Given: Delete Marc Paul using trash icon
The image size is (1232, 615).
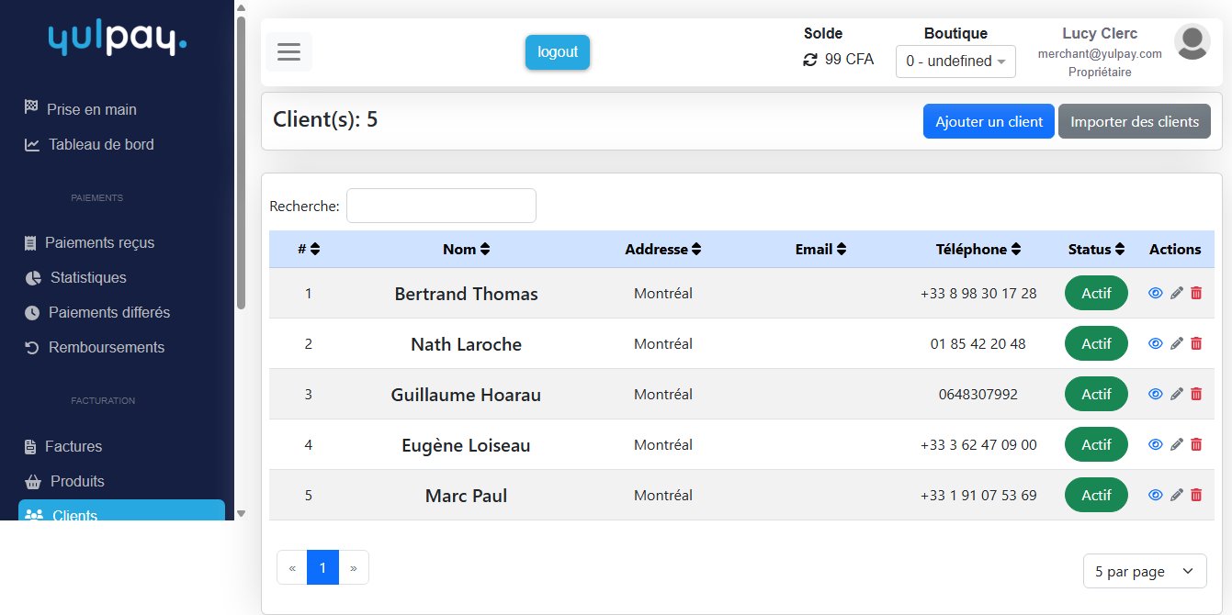Looking at the screenshot, I should click(x=1196, y=495).
